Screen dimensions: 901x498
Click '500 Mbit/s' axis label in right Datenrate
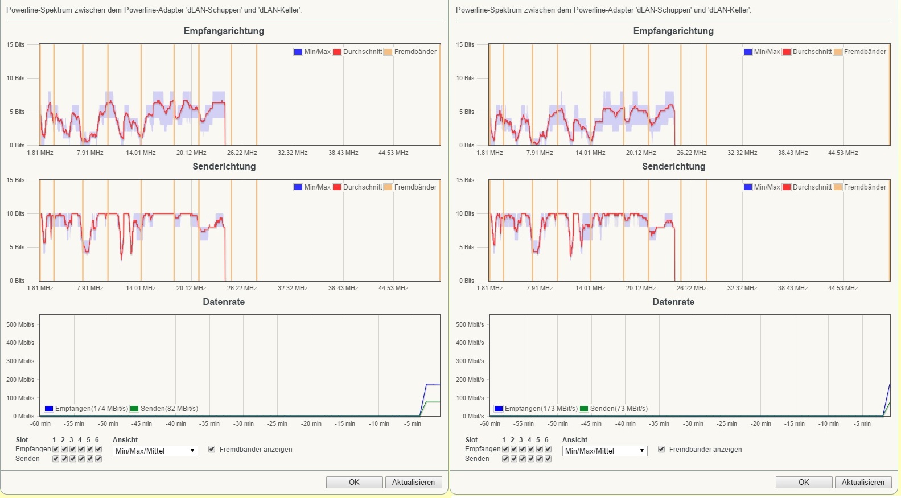[x=470, y=325]
